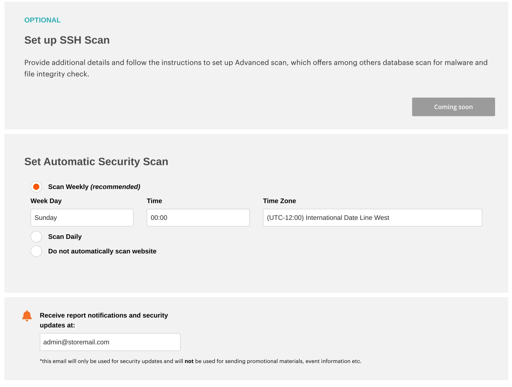
Task: Open the Week Day dropdown showing Sunday
Action: (x=82, y=218)
